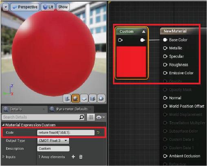This screenshot has width=207, height=166.
Task: Select the cube preview mesh icon
Action: click(92, 98)
